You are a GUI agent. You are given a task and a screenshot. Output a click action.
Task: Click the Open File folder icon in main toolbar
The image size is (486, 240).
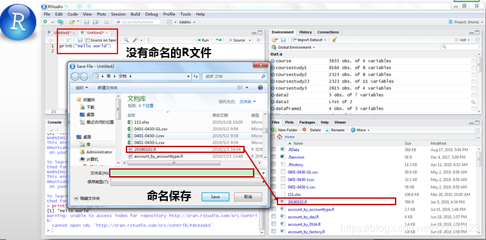[72, 22]
